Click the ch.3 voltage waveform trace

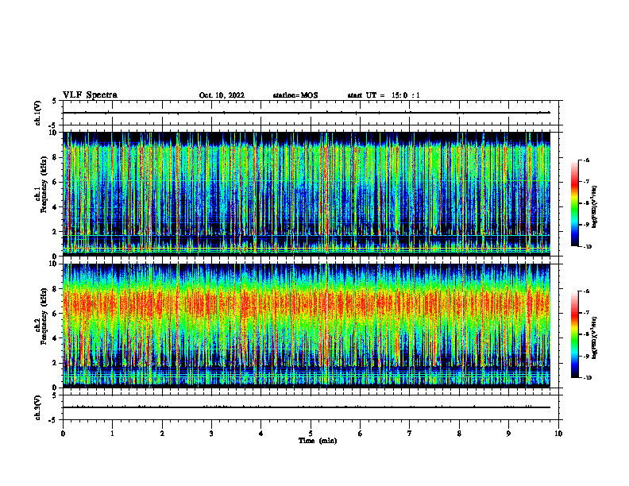point(307,407)
